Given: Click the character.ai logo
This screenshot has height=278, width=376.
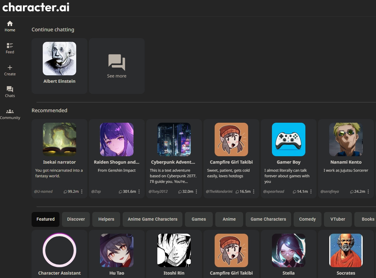Looking at the screenshot, I should (x=36, y=7).
